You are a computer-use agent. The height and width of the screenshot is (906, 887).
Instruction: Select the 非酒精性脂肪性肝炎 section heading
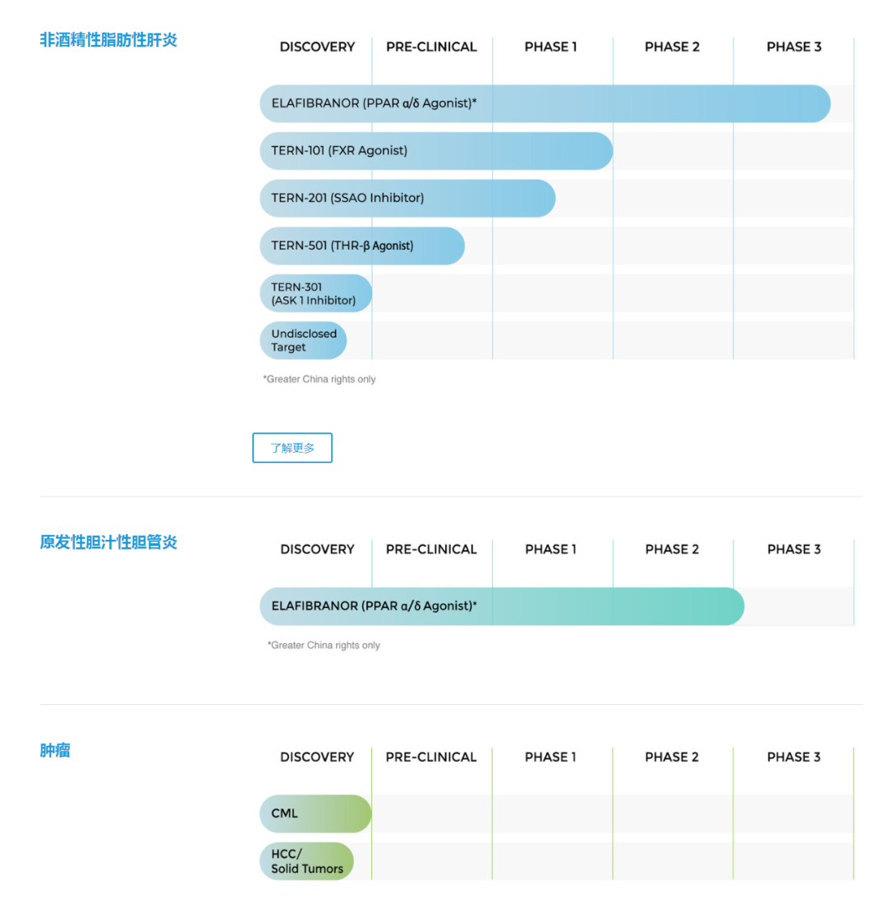[108, 40]
